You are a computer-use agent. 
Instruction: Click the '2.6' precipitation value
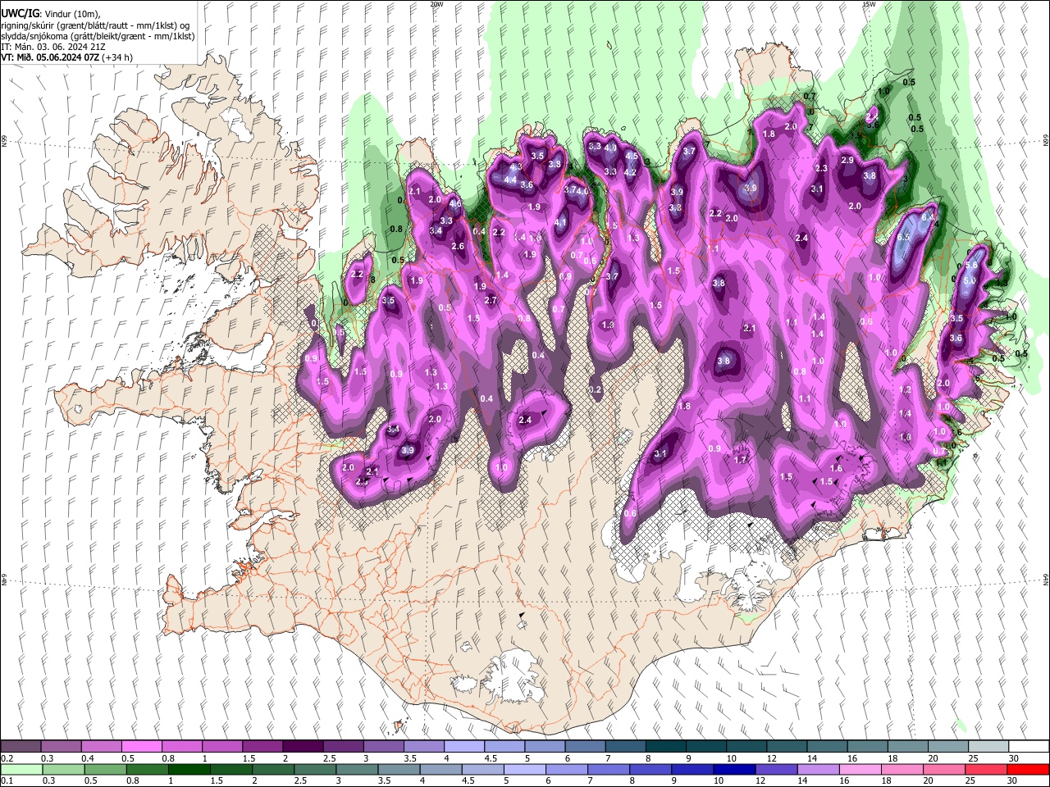458,246
